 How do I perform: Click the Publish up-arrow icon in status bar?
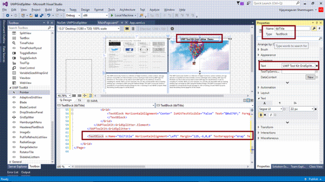pyautogui.click(x=305, y=179)
